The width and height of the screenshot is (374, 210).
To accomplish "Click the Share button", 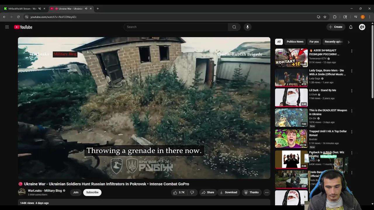I will 207,192.
